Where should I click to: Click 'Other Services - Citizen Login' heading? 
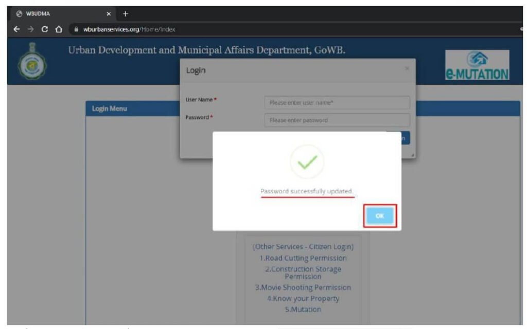click(x=303, y=246)
